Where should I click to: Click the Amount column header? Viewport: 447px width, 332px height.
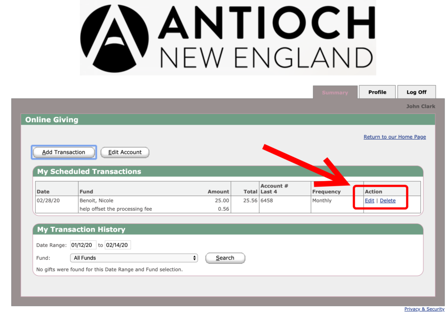pyautogui.click(x=218, y=192)
